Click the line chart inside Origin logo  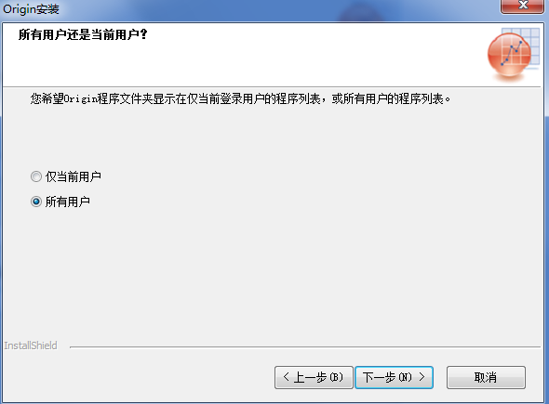[x=512, y=53]
